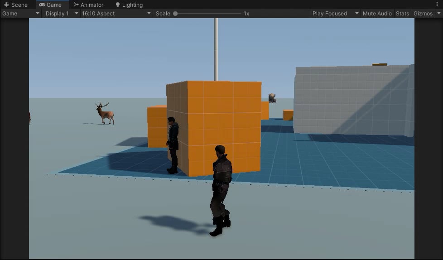Screen dimensions: 443x260
Task: Click the soldier beside the orange cube
Action: tap(173, 145)
